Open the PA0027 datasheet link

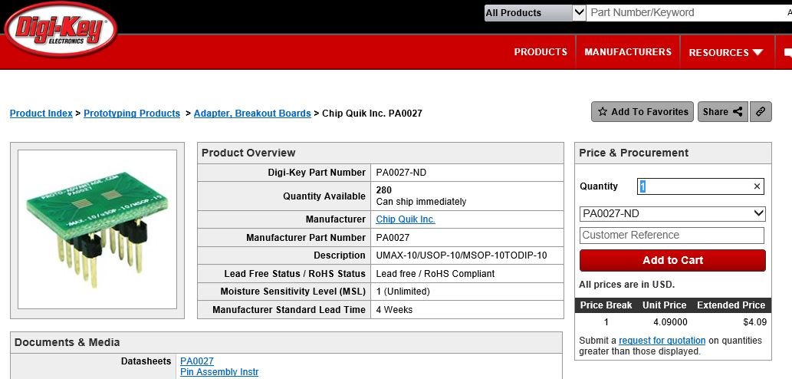pos(197,361)
